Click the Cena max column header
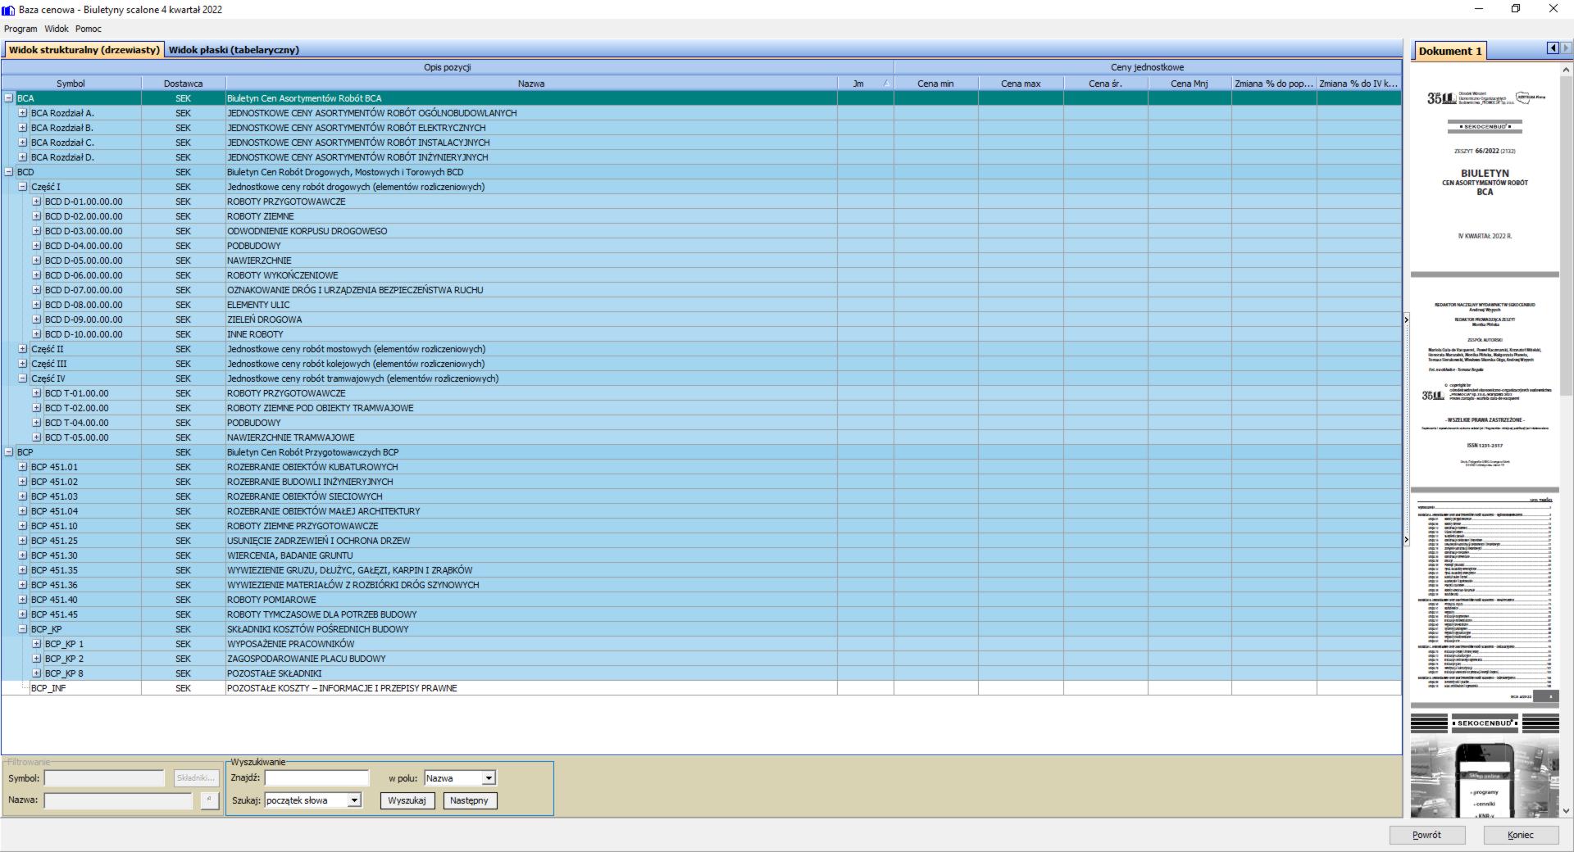 point(1021,84)
